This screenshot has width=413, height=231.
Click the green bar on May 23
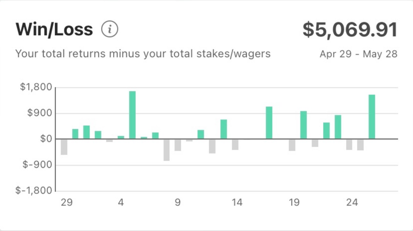[338, 127]
